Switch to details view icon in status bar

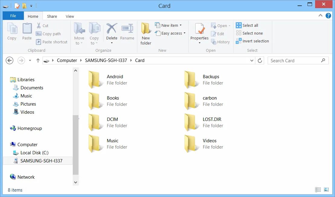pyautogui.click(x=318, y=189)
